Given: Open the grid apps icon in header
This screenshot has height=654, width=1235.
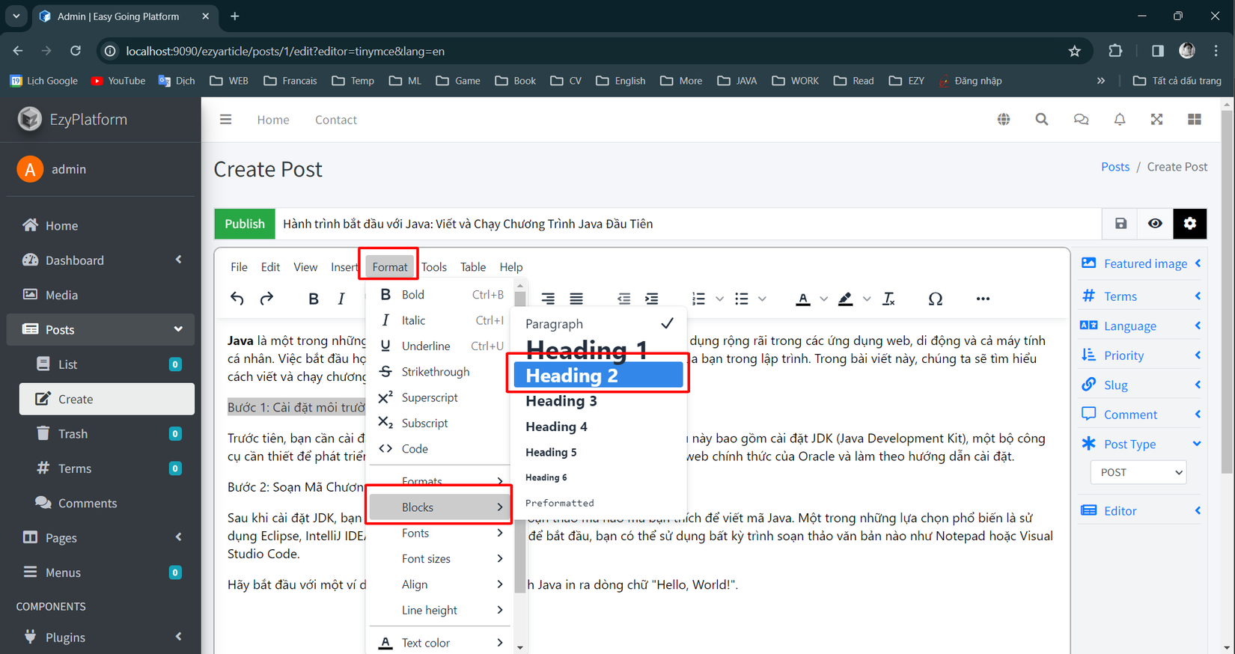Looking at the screenshot, I should coord(1195,120).
